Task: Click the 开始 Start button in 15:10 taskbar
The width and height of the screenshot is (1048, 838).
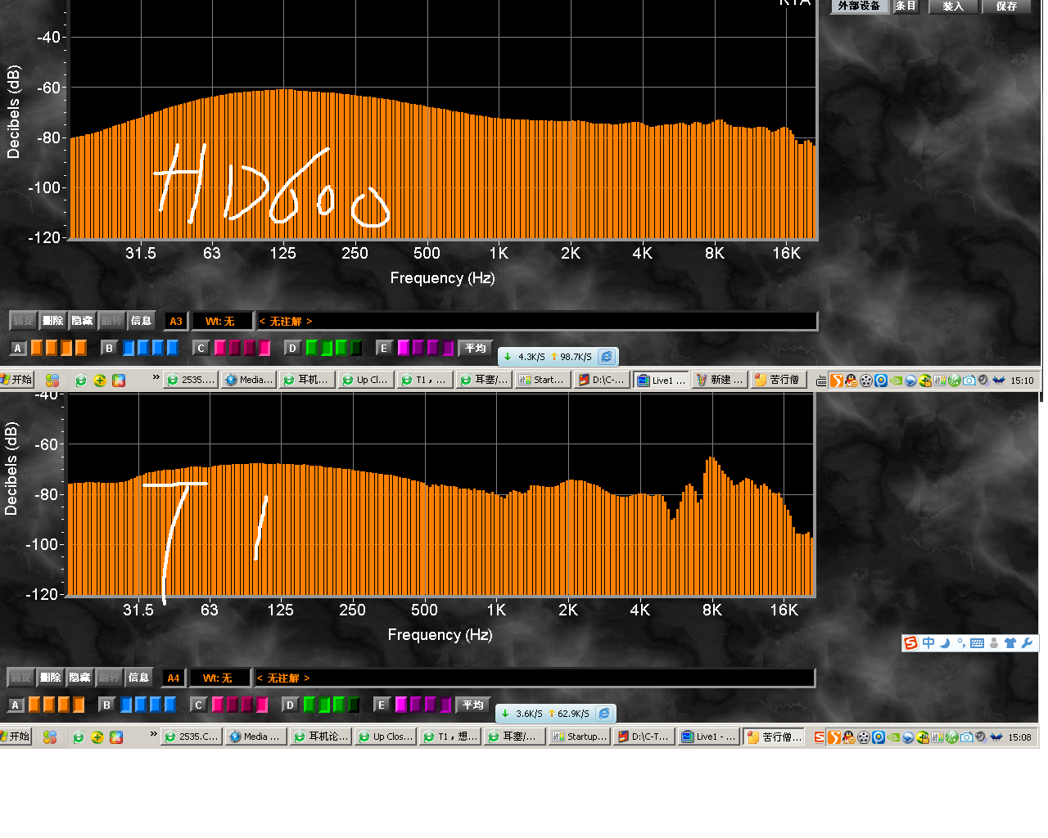Action: point(16,380)
